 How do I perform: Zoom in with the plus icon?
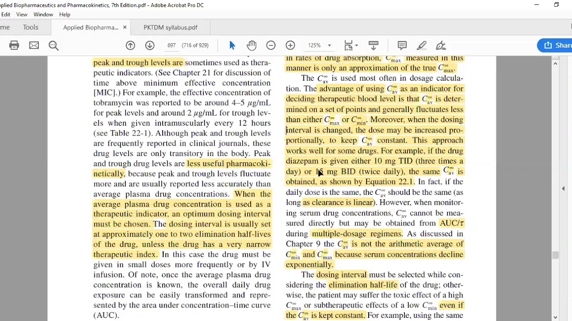(x=290, y=45)
